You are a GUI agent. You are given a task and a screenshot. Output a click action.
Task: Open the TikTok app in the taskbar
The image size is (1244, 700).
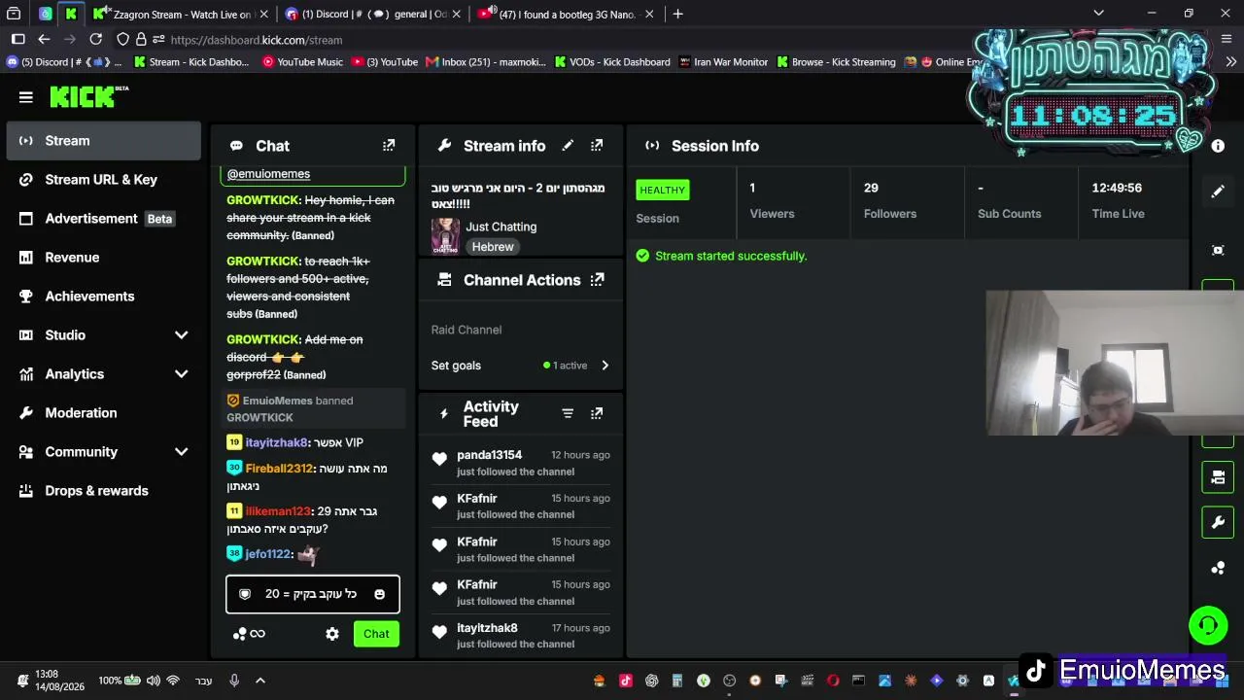(625, 681)
